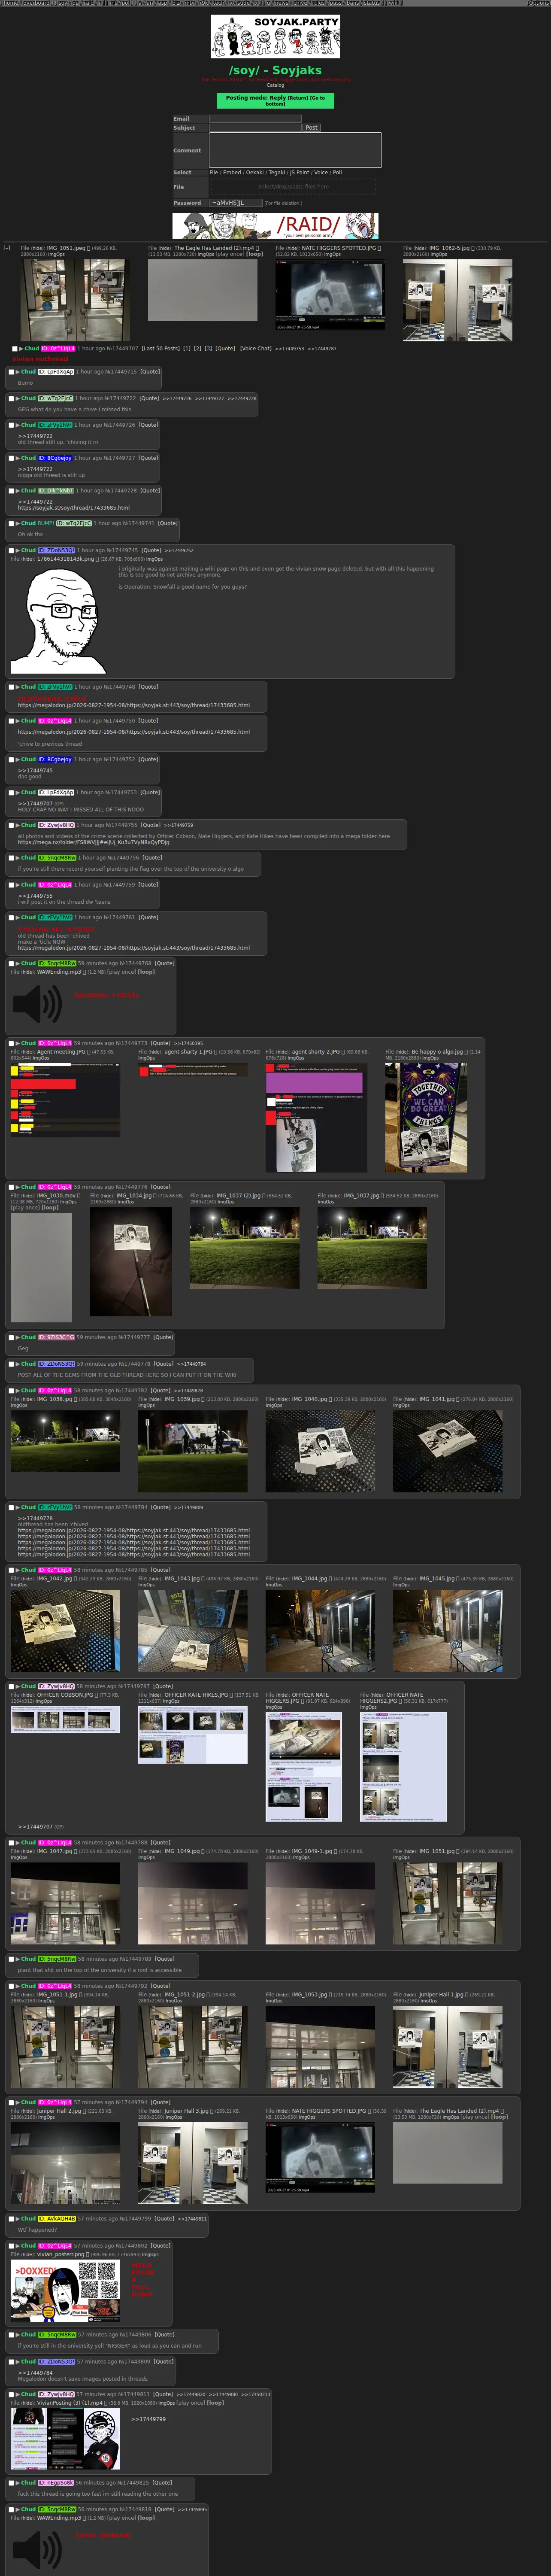Open the arrow menu on post No.17449752
551x2576 pixels.
pos(18,760)
